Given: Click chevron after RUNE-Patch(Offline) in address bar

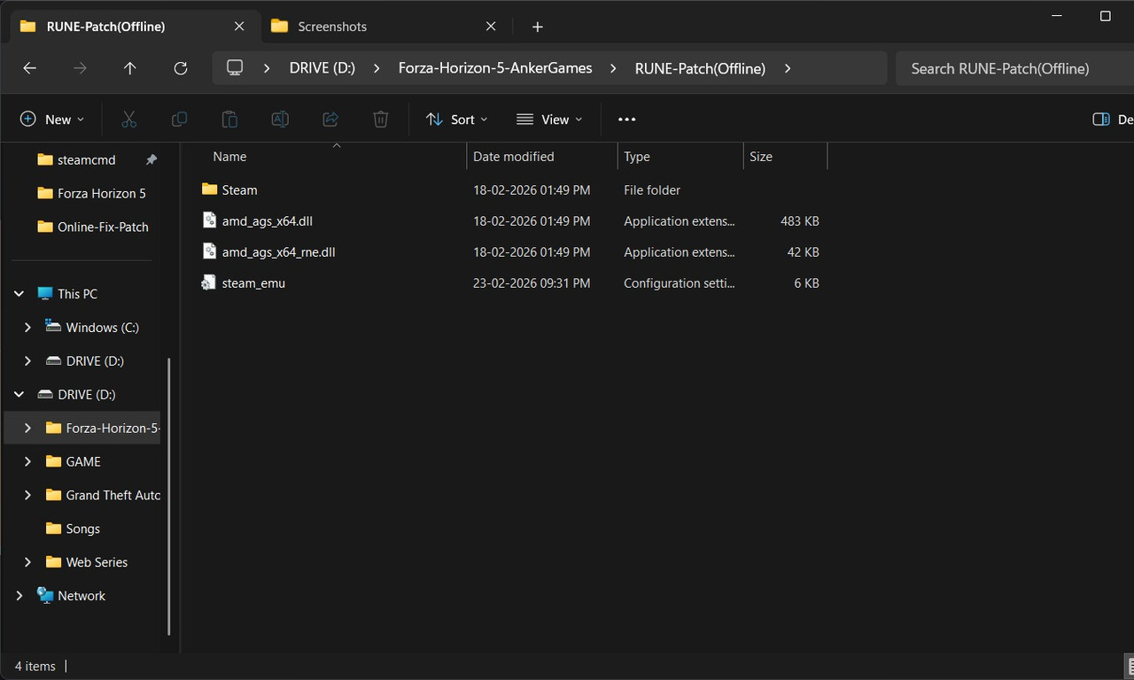Looking at the screenshot, I should 788,68.
